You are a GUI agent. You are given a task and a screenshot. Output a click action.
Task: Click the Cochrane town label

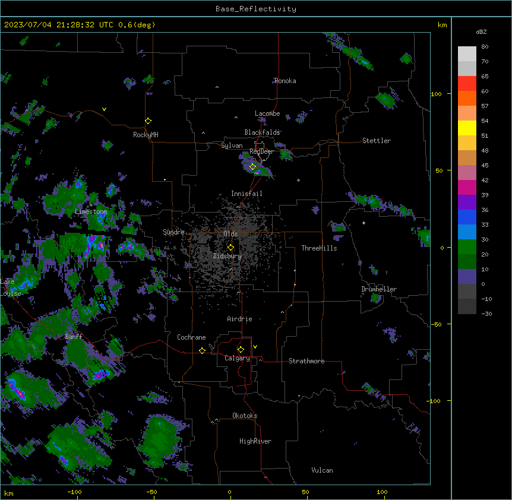[191, 337]
